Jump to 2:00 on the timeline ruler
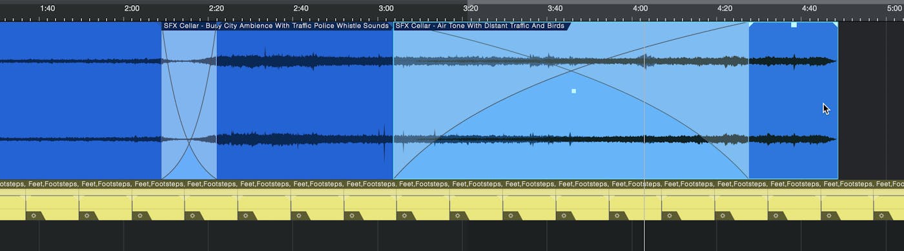904x251 pixels. (x=132, y=8)
